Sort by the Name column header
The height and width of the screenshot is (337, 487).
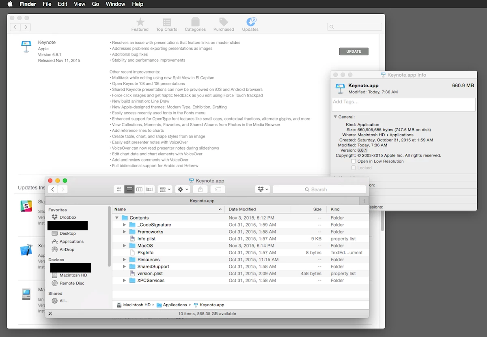(x=168, y=209)
